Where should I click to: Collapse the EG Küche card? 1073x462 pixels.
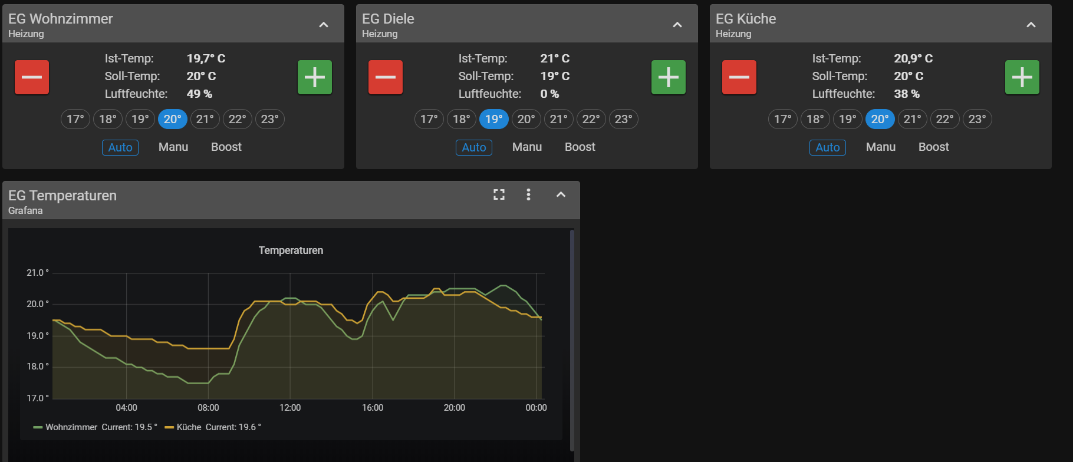tap(1031, 25)
